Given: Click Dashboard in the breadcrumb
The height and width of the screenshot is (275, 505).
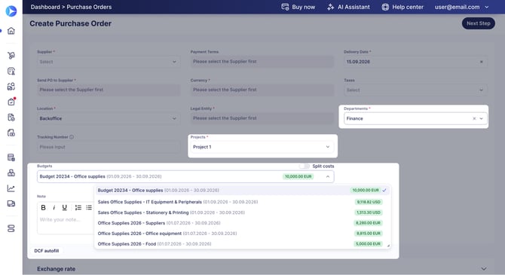Looking at the screenshot, I should [45, 7].
